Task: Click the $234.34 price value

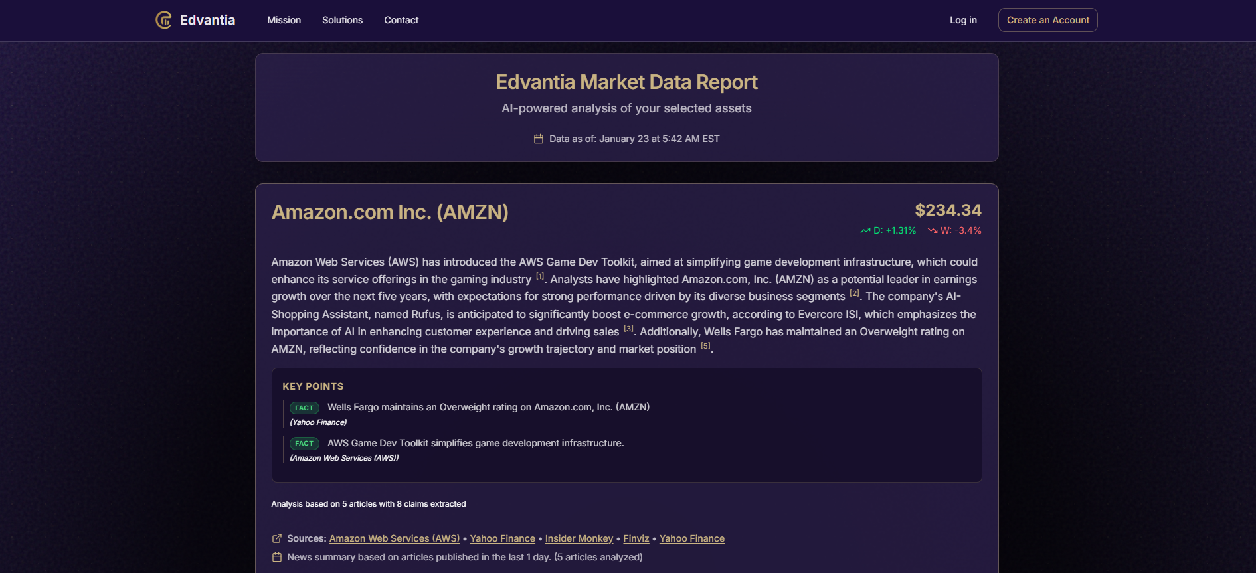Action: 948,210
